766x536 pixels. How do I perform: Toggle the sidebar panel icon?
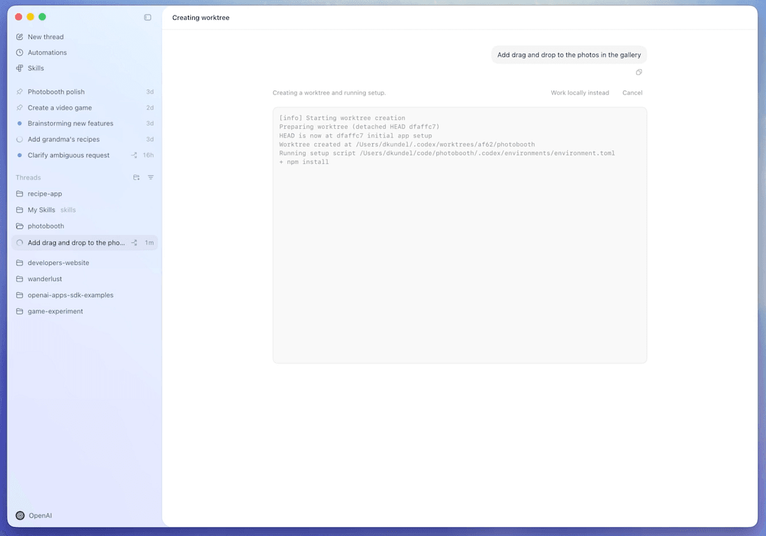(x=148, y=18)
